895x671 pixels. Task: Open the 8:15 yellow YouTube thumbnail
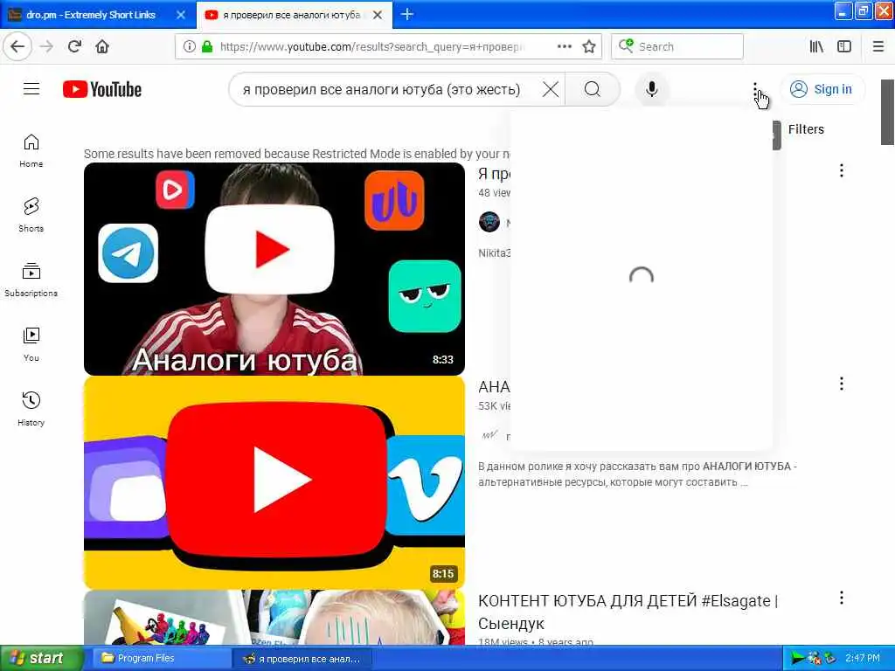point(274,482)
